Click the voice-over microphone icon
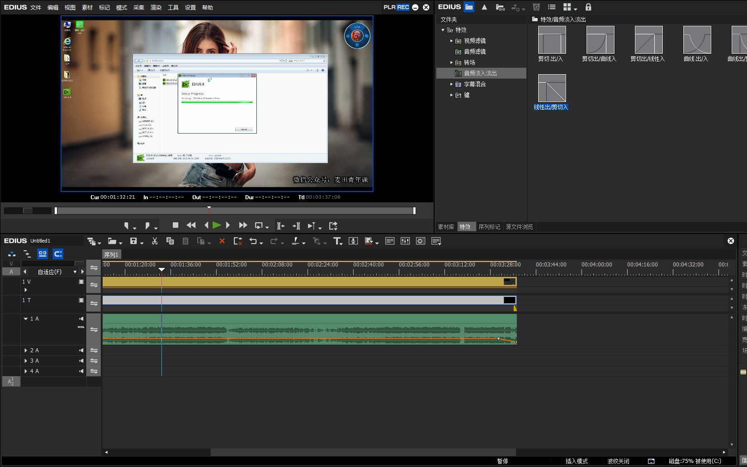 [353, 241]
